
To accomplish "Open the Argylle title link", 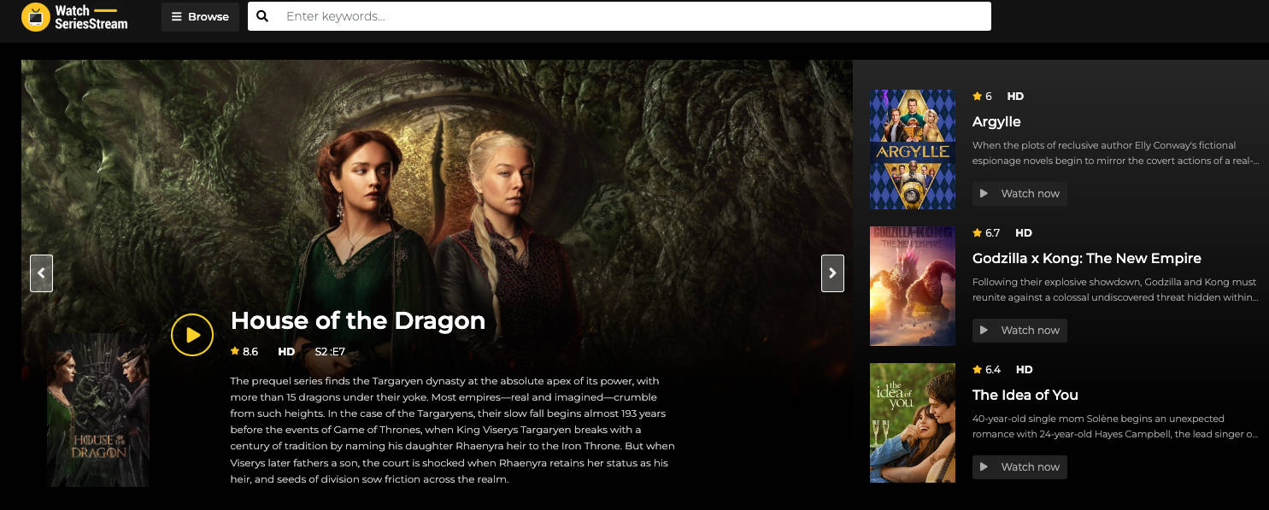I will click(x=996, y=121).
